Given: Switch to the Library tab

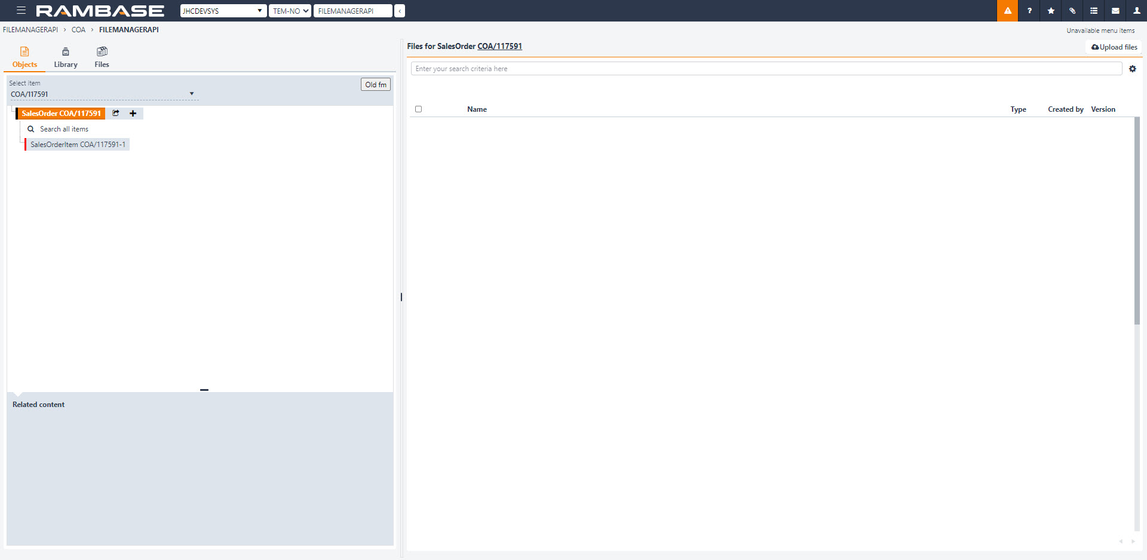Looking at the screenshot, I should pyautogui.click(x=65, y=56).
